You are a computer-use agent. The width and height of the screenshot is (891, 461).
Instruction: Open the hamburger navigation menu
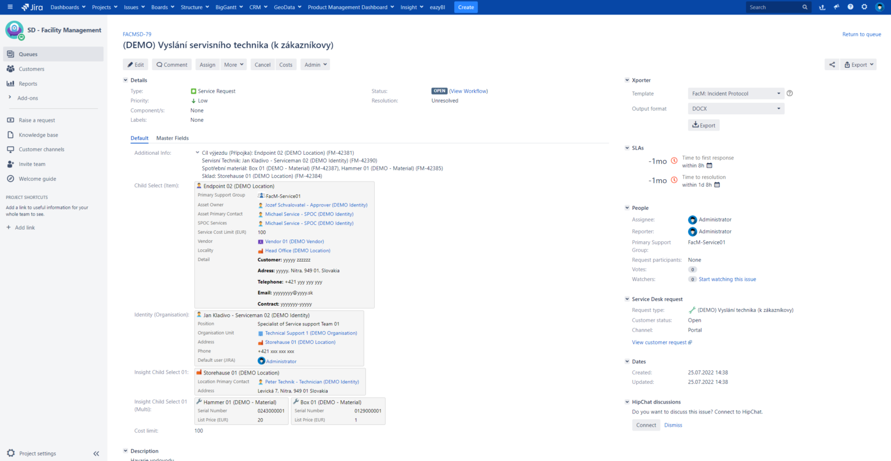(x=10, y=7)
